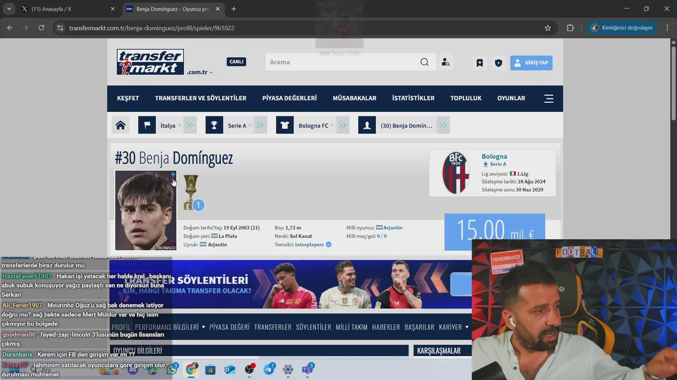Click the Kimliğinizi doğrulayın button
This screenshot has height=380, width=677.
pos(622,28)
